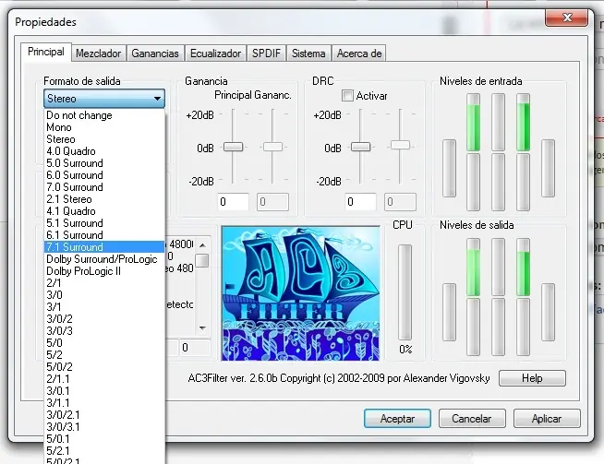
Task: Choose the 5/2.1 channel layout
Action: point(104,451)
